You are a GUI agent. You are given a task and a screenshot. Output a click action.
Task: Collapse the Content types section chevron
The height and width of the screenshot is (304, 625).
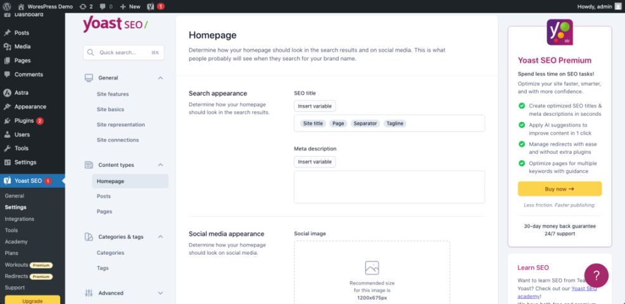pyautogui.click(x=160, y=165)
